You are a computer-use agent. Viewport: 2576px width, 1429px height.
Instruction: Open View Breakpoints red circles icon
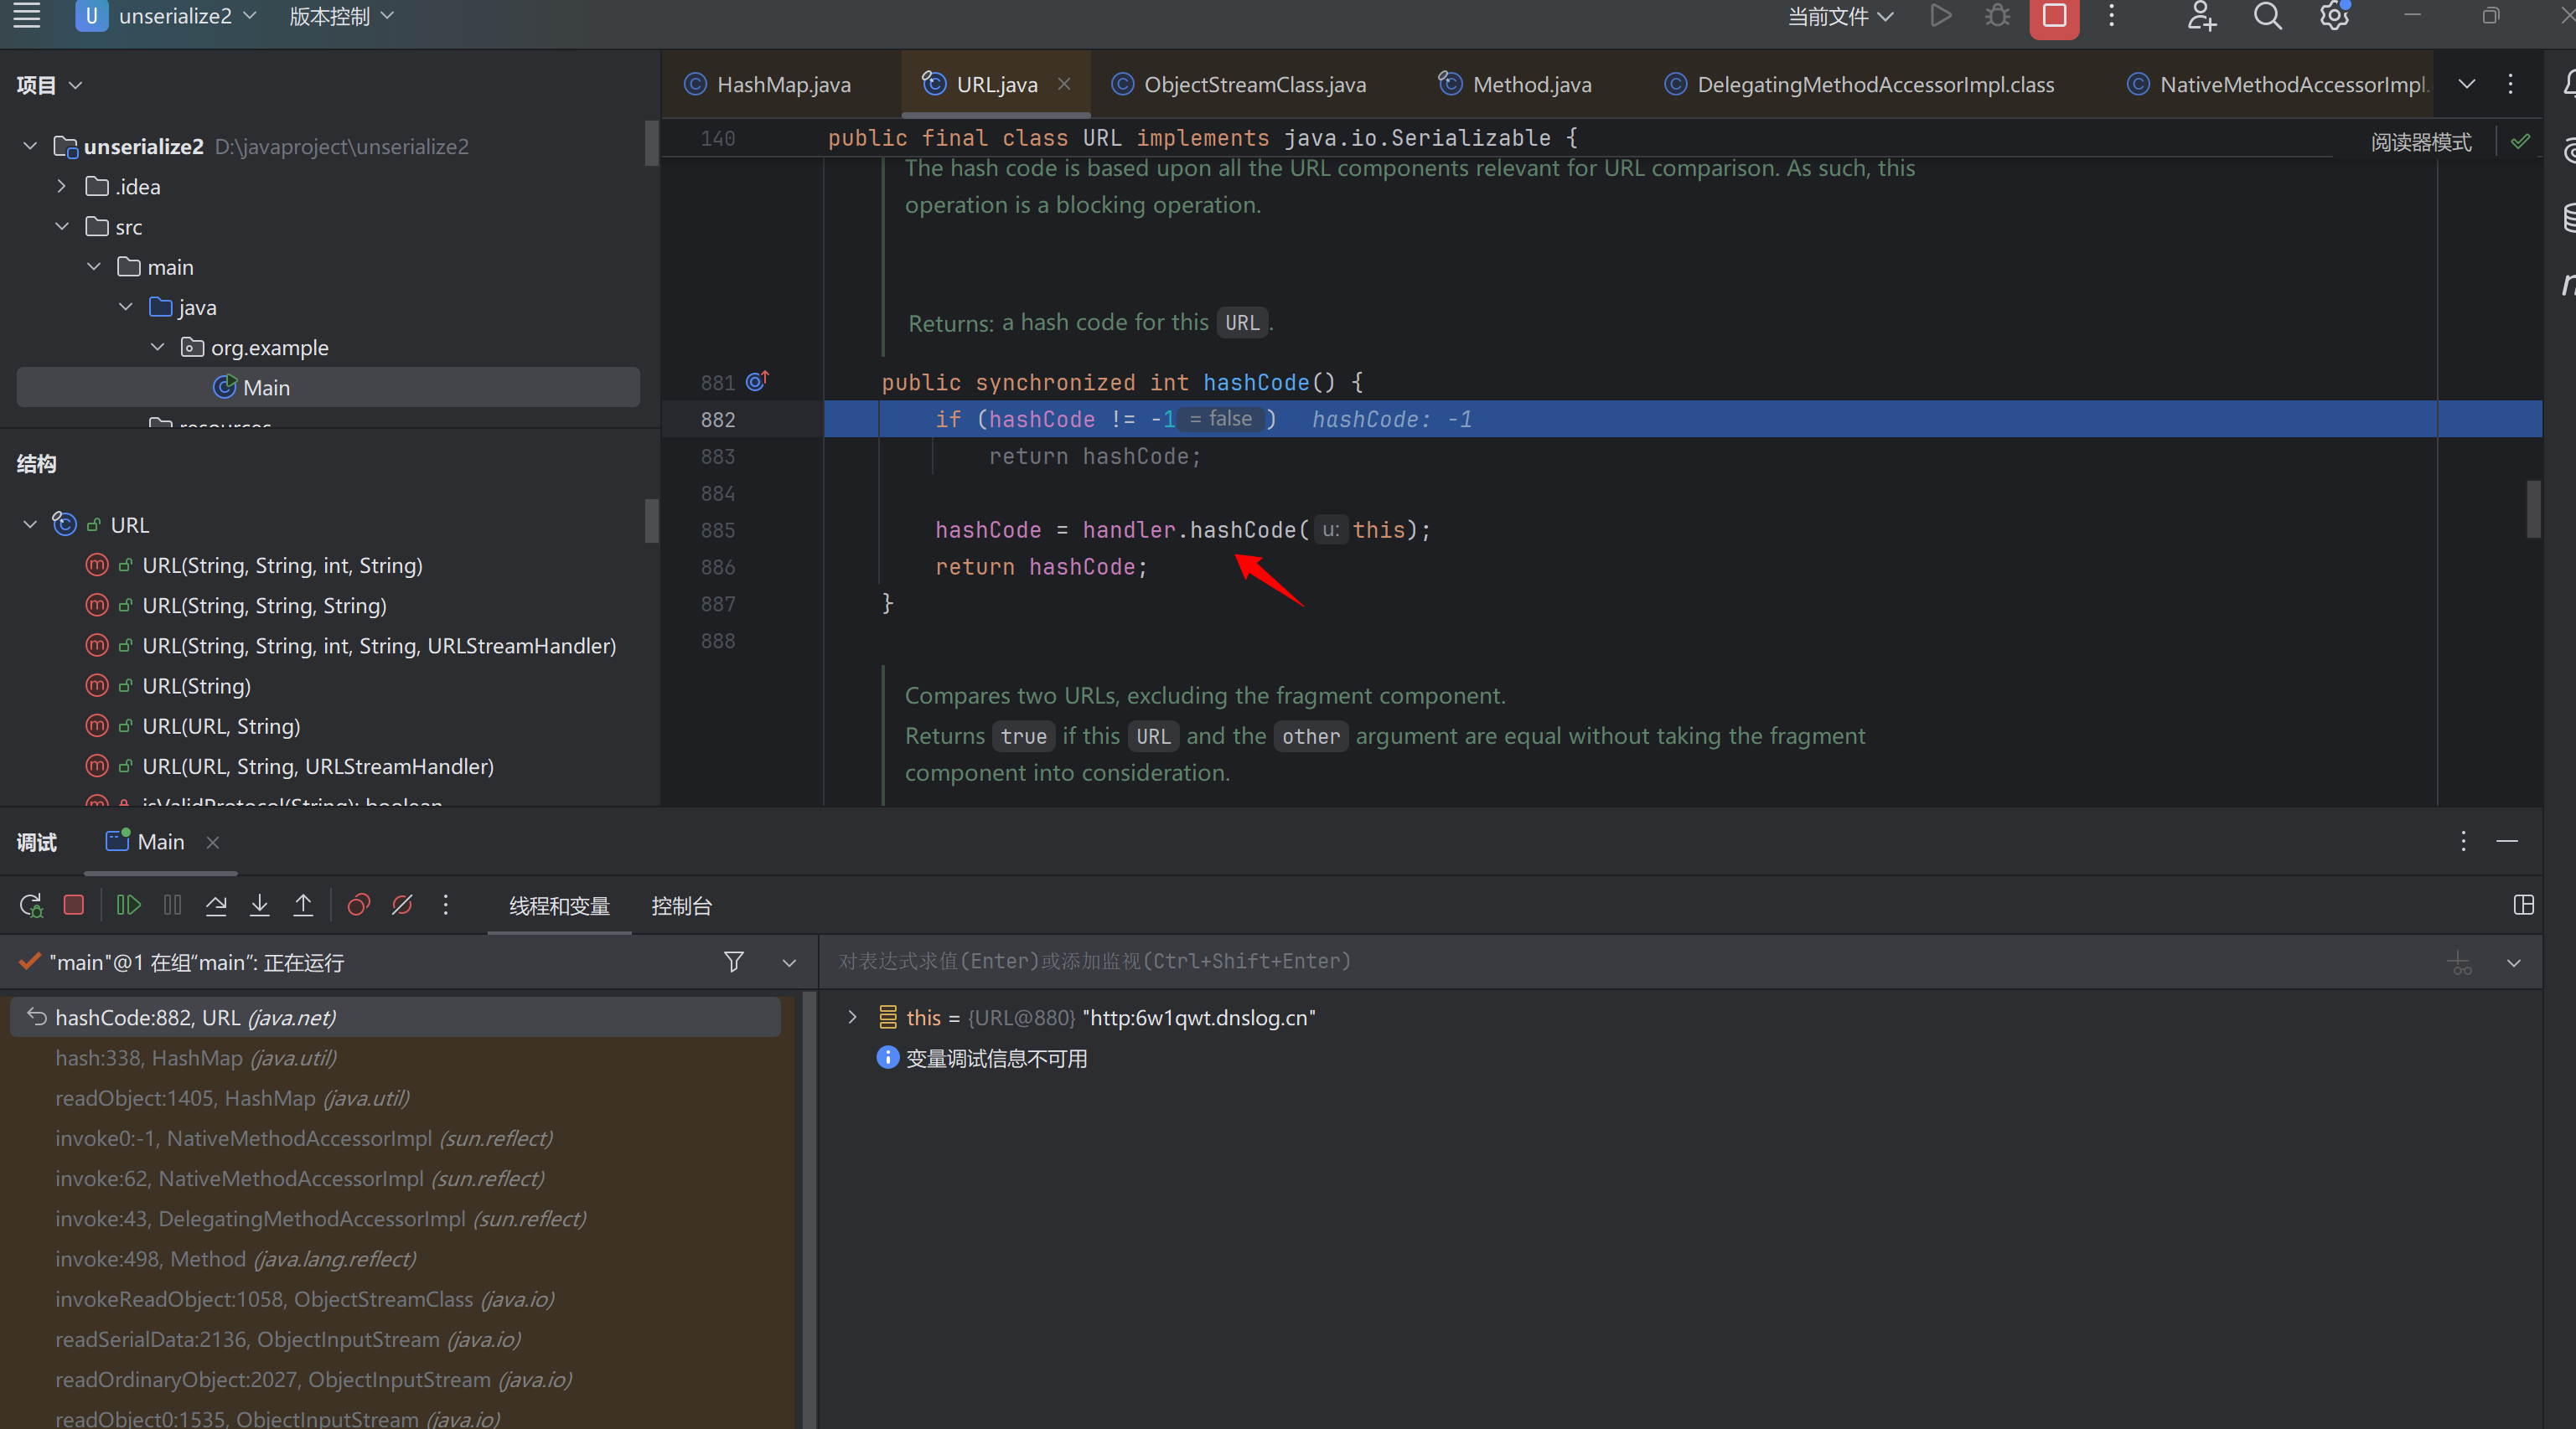(358, 905)
